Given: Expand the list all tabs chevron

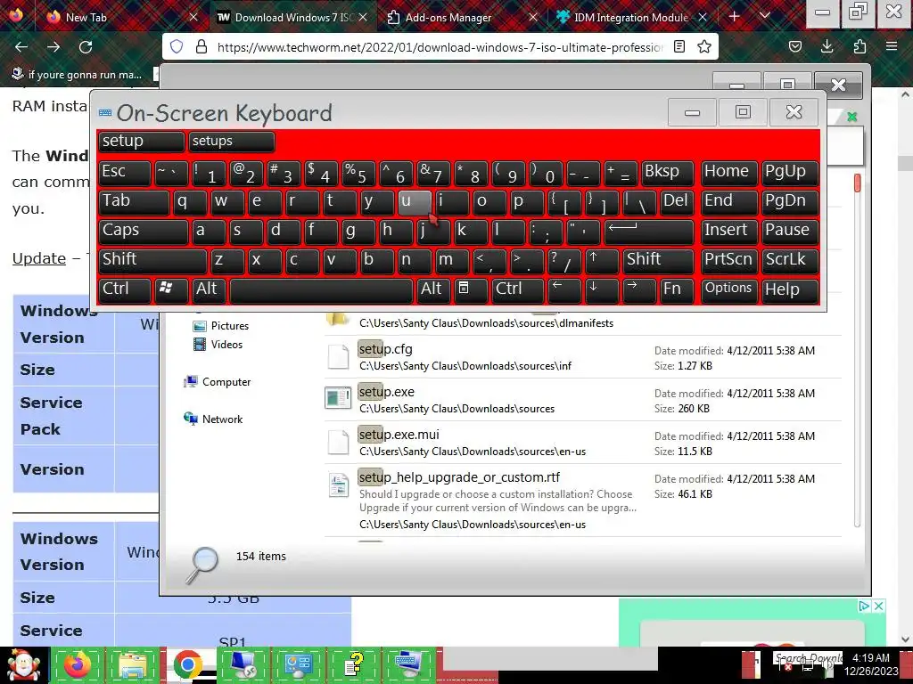Looking at the screenshot, I should click(x=765, y=16).
